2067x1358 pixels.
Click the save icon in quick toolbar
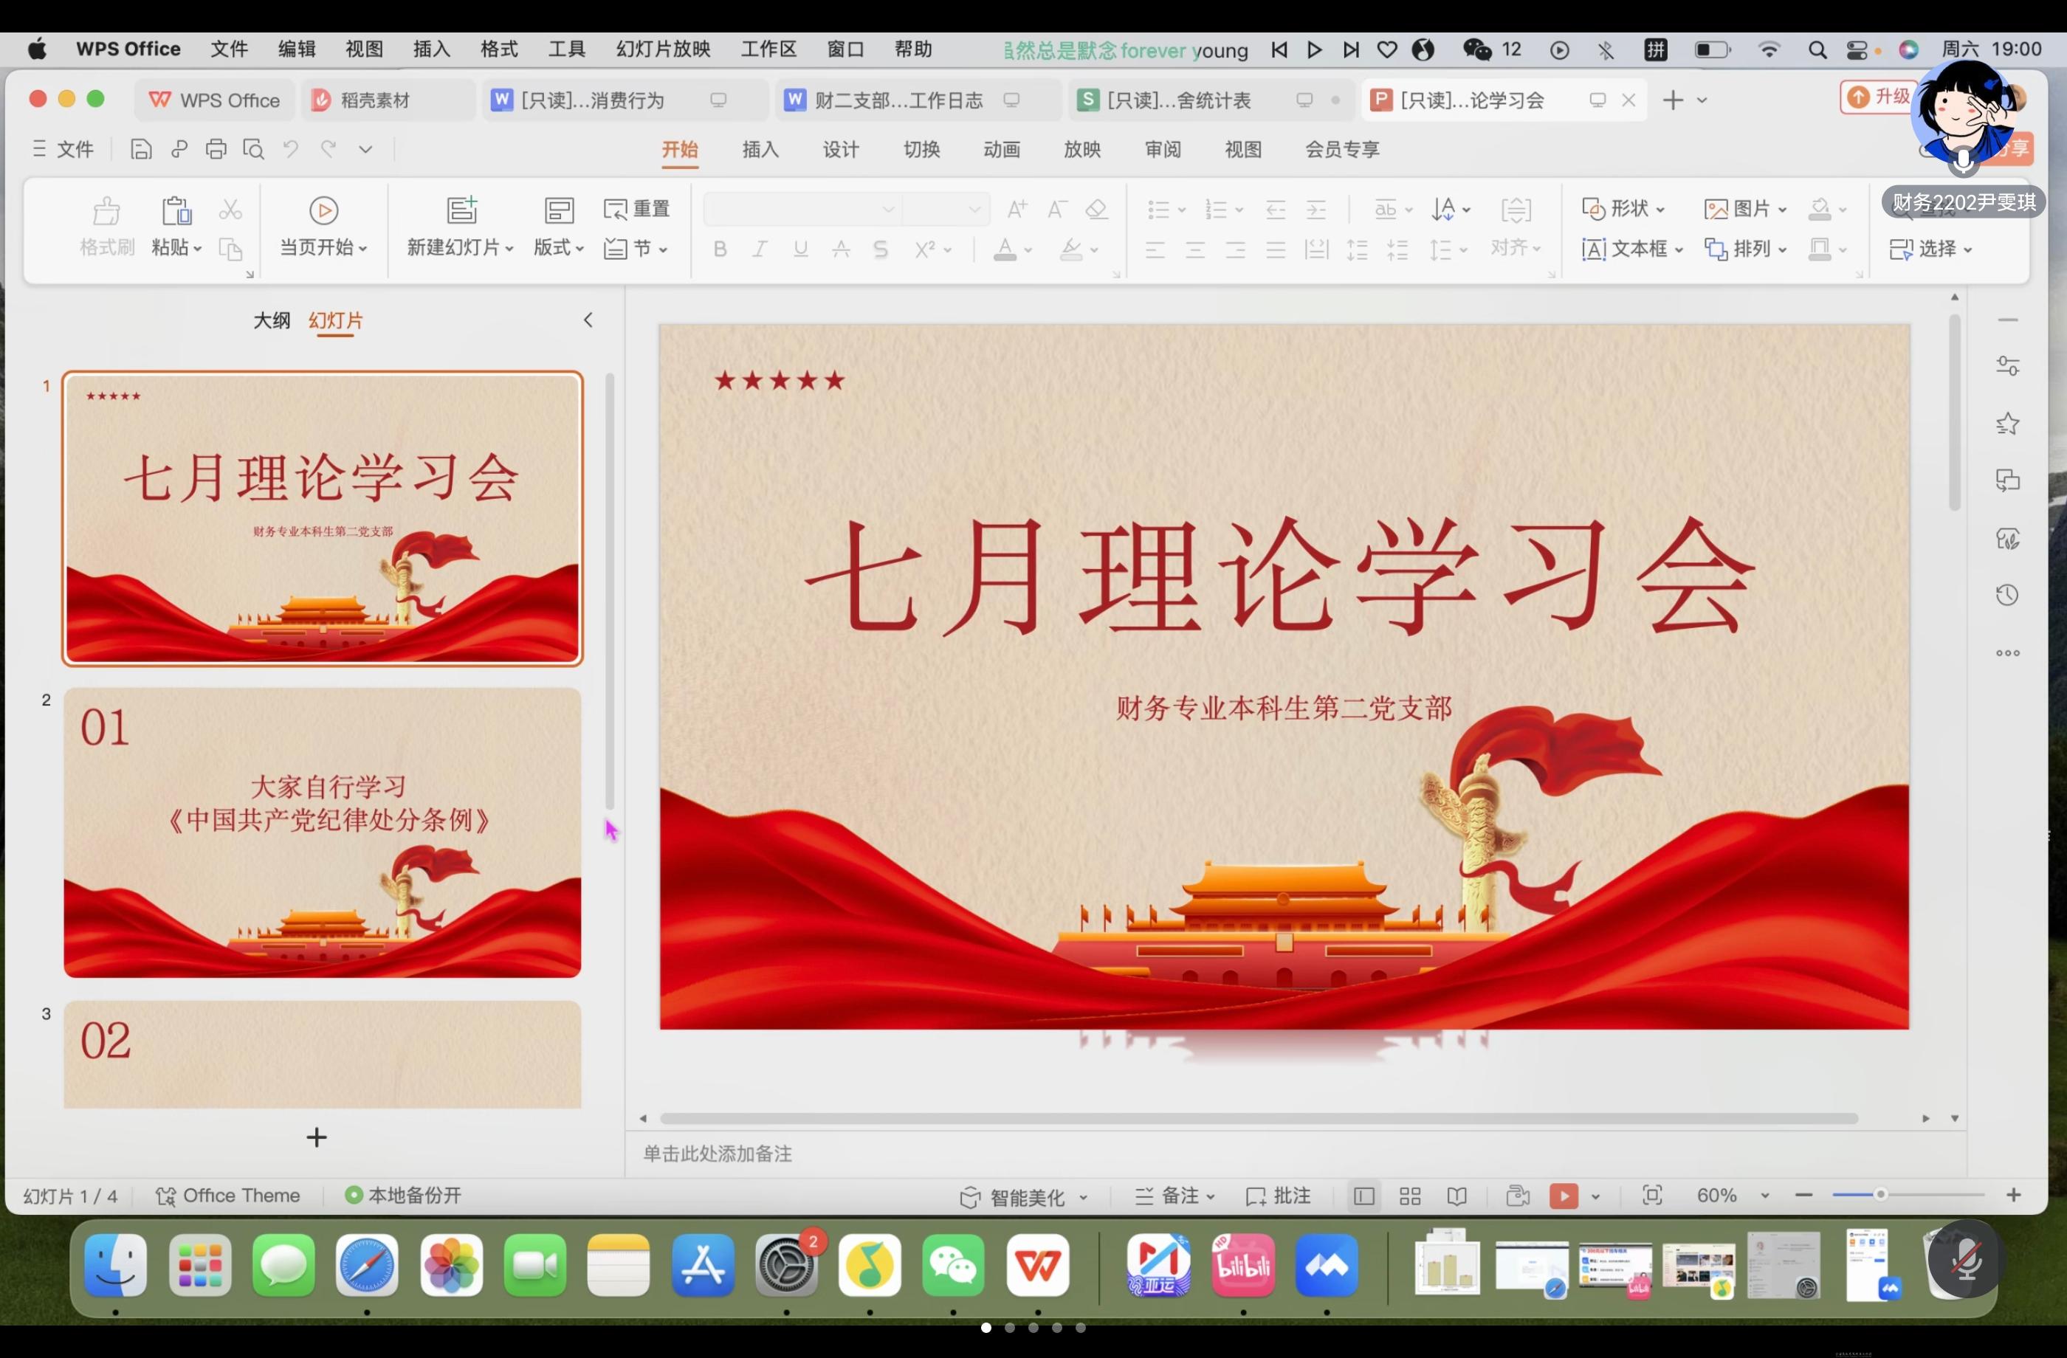[x=141, y=149]
